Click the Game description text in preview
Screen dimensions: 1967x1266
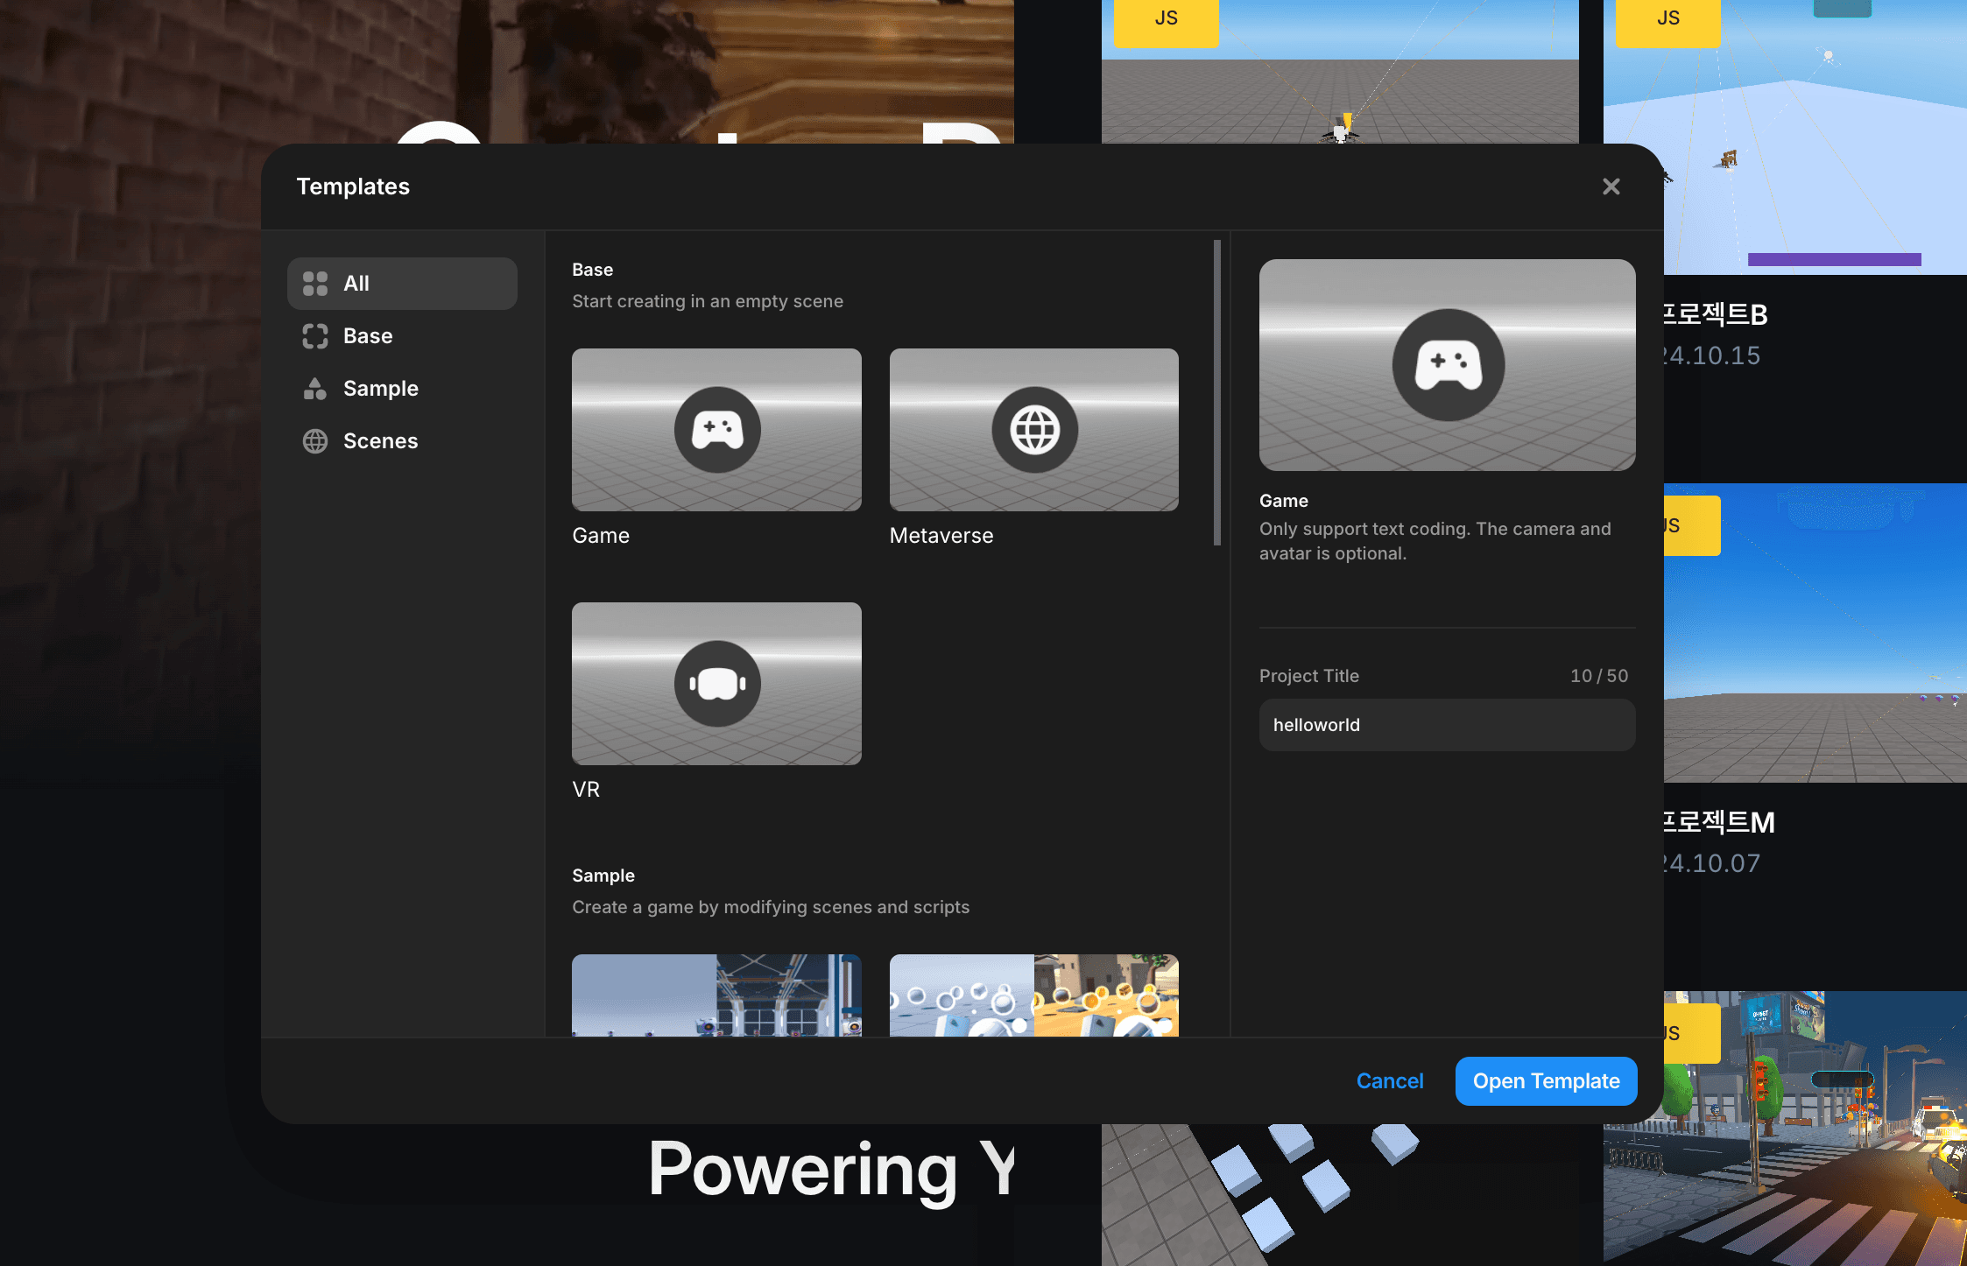1435,541
